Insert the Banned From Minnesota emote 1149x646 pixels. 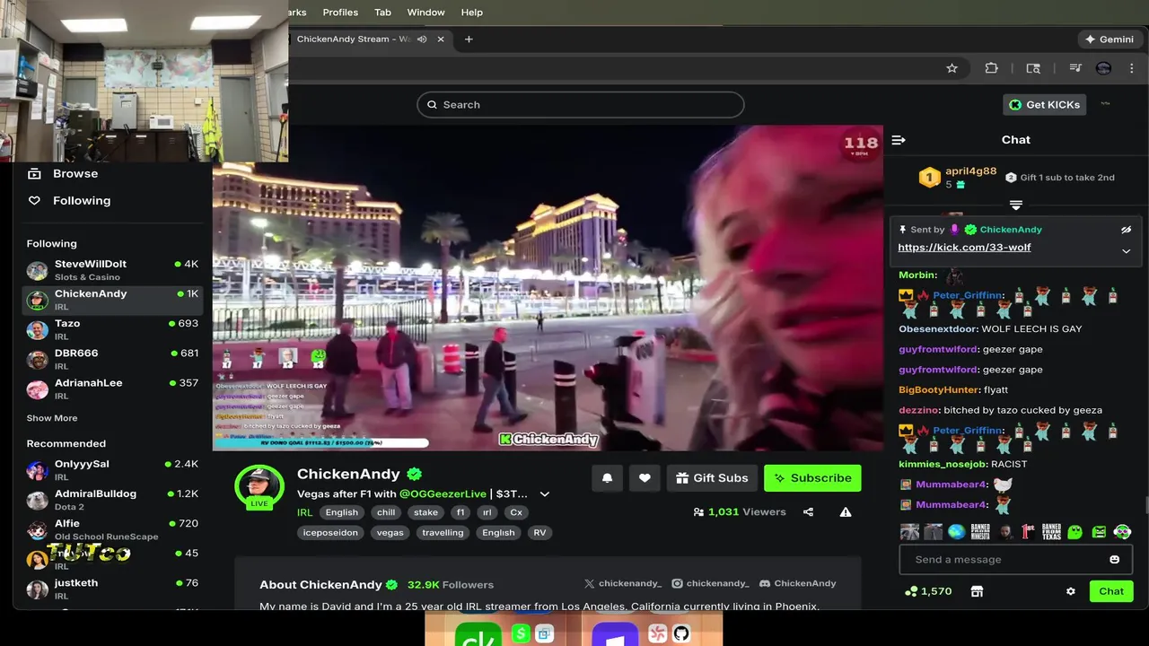(980, 532)
